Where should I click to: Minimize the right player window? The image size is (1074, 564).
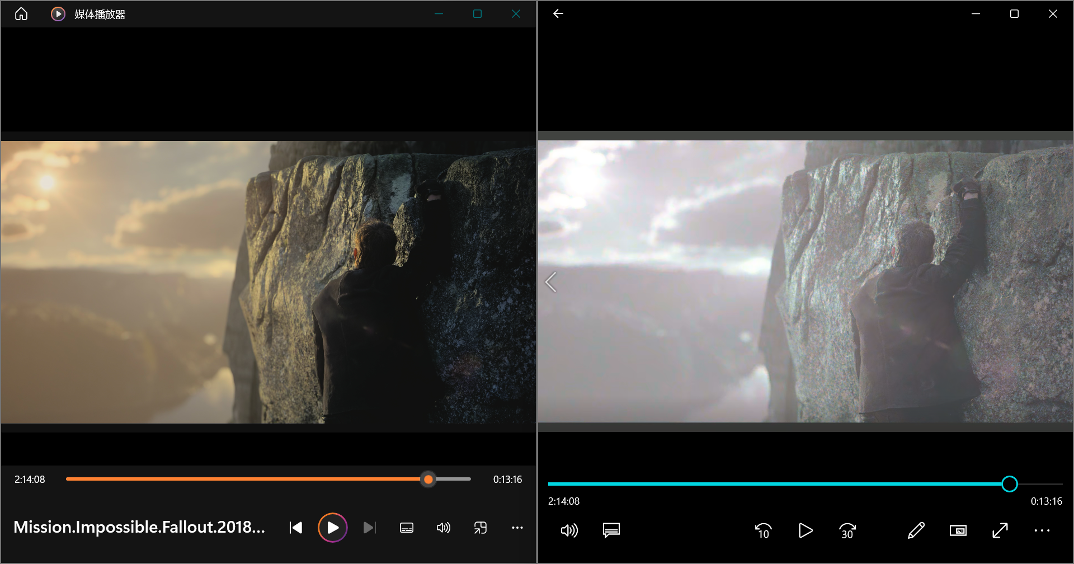point(976,14)
